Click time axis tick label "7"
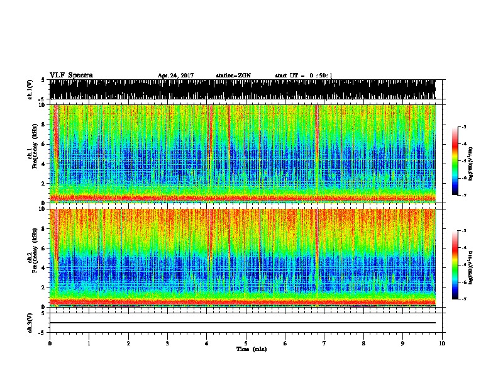Screen dimensions: 498x385 click(324, 343)
